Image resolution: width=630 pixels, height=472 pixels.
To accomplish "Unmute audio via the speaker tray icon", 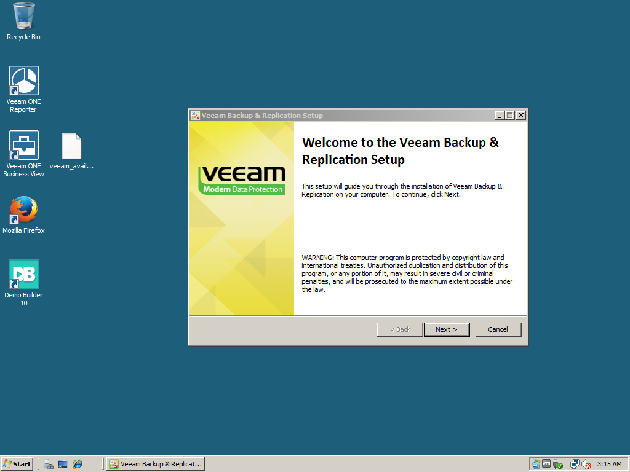I will (585, 464).
